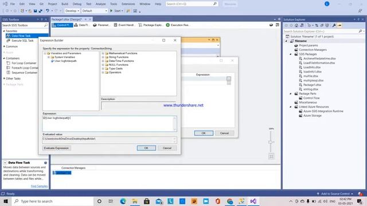
Task: Click Cancel in the Expression Builder dialog
Action: 167,148
